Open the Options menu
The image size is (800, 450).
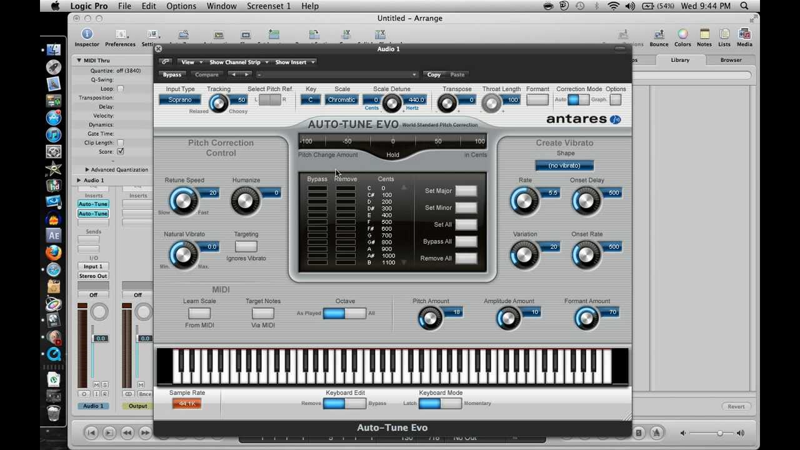click(181, 6)
